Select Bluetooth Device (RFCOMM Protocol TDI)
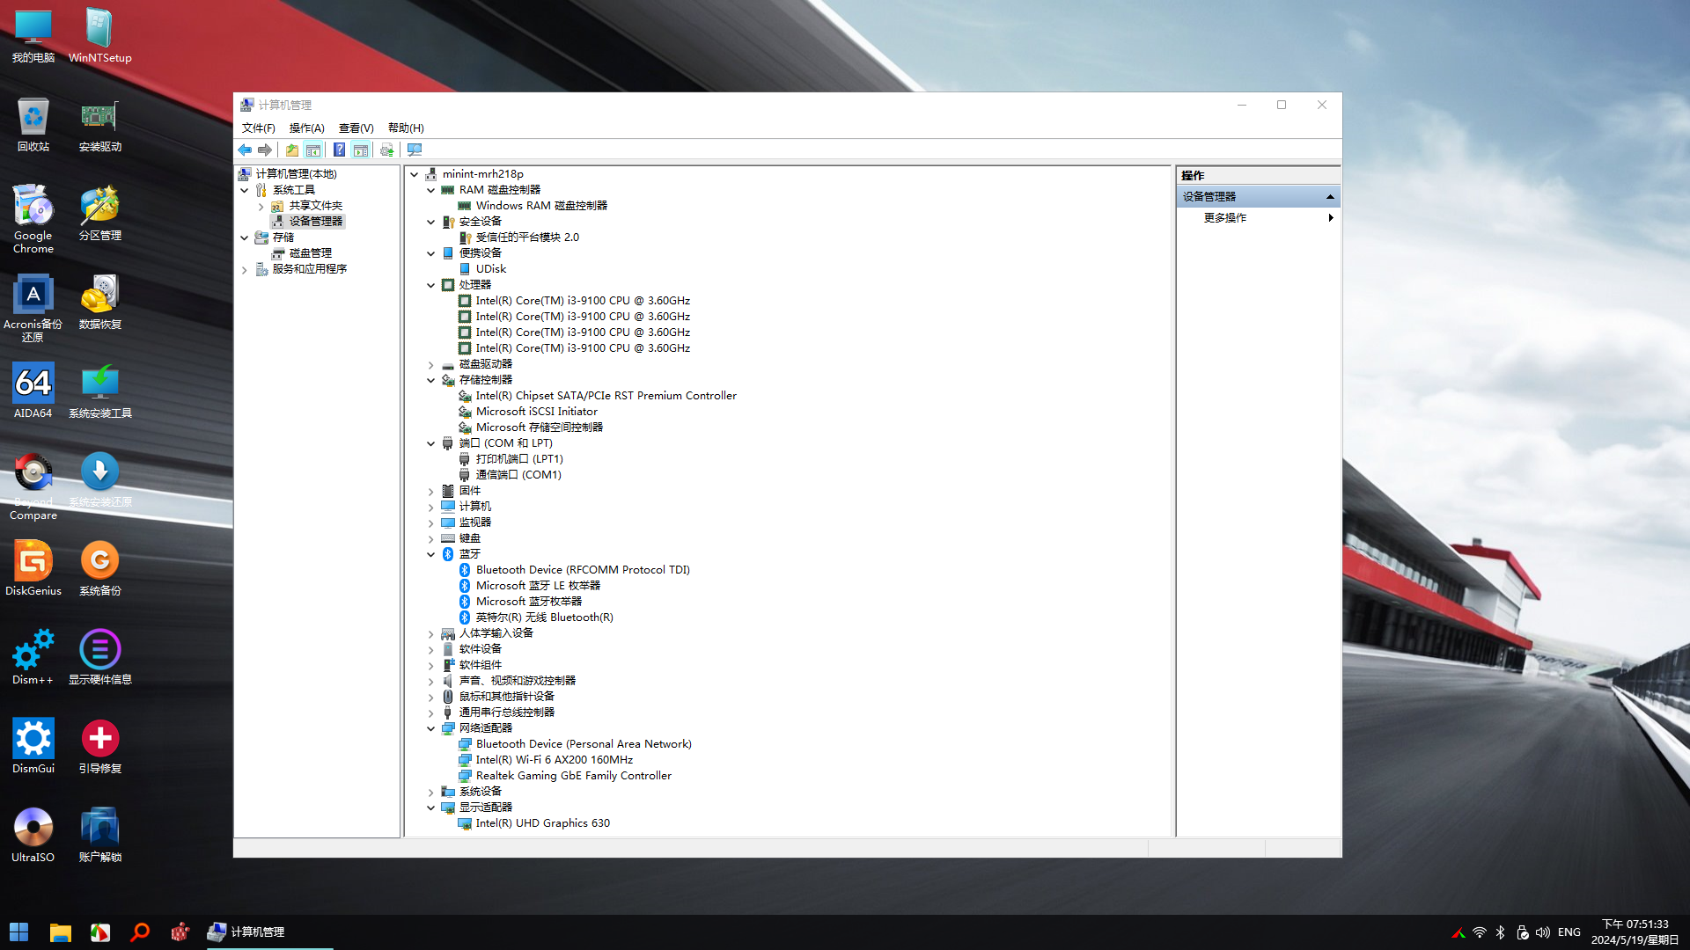 (583, 570)
